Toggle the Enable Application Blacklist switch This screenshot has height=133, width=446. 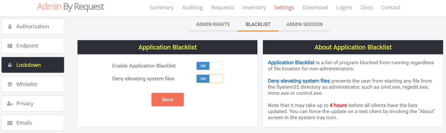[209, 66]
